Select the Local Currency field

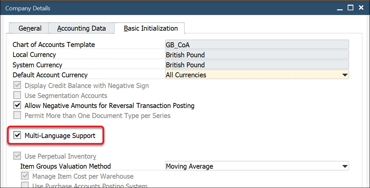257,55
